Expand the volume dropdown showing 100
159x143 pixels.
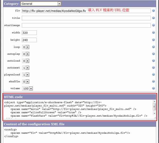[28, 89]
